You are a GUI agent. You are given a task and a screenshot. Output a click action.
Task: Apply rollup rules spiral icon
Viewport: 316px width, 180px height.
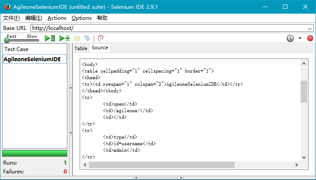(100, 38)
